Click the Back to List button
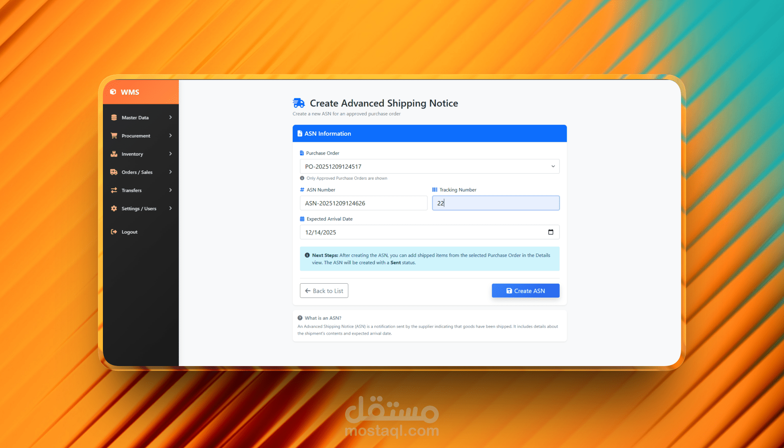Screen dimensions: 784x448 [x=324, y=291]
